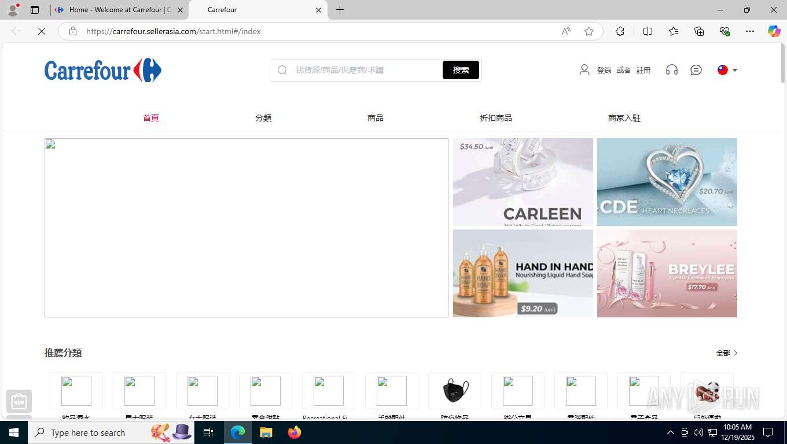Expand the language dropdown arrow
This screenshot has height=444, width=787.
(x=735, y=70)
